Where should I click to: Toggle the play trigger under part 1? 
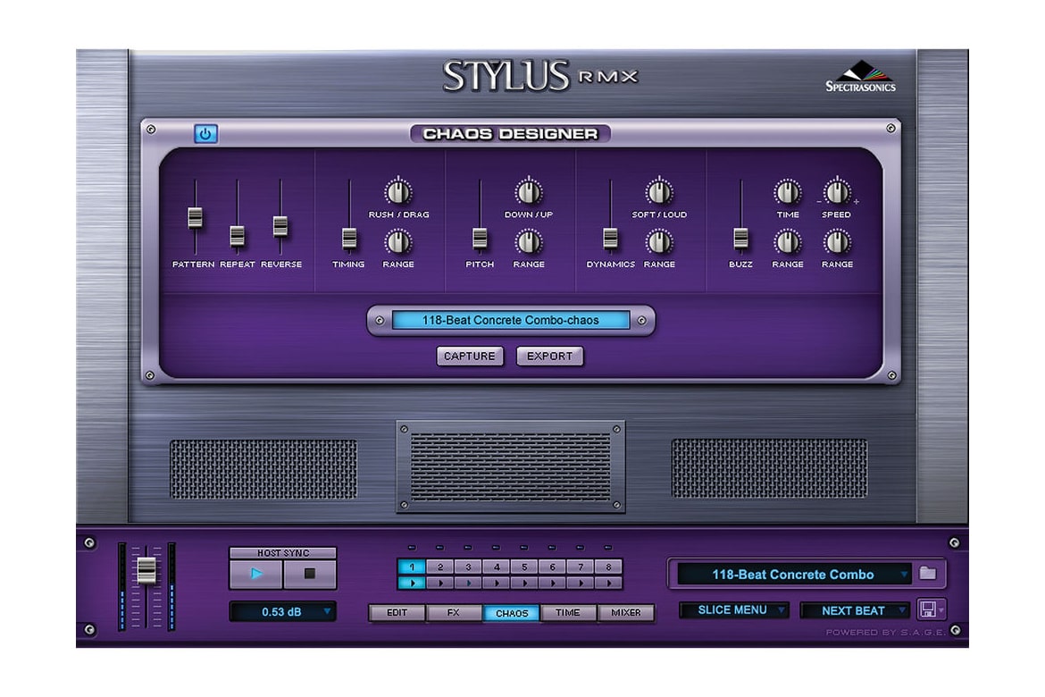point(412,583)
